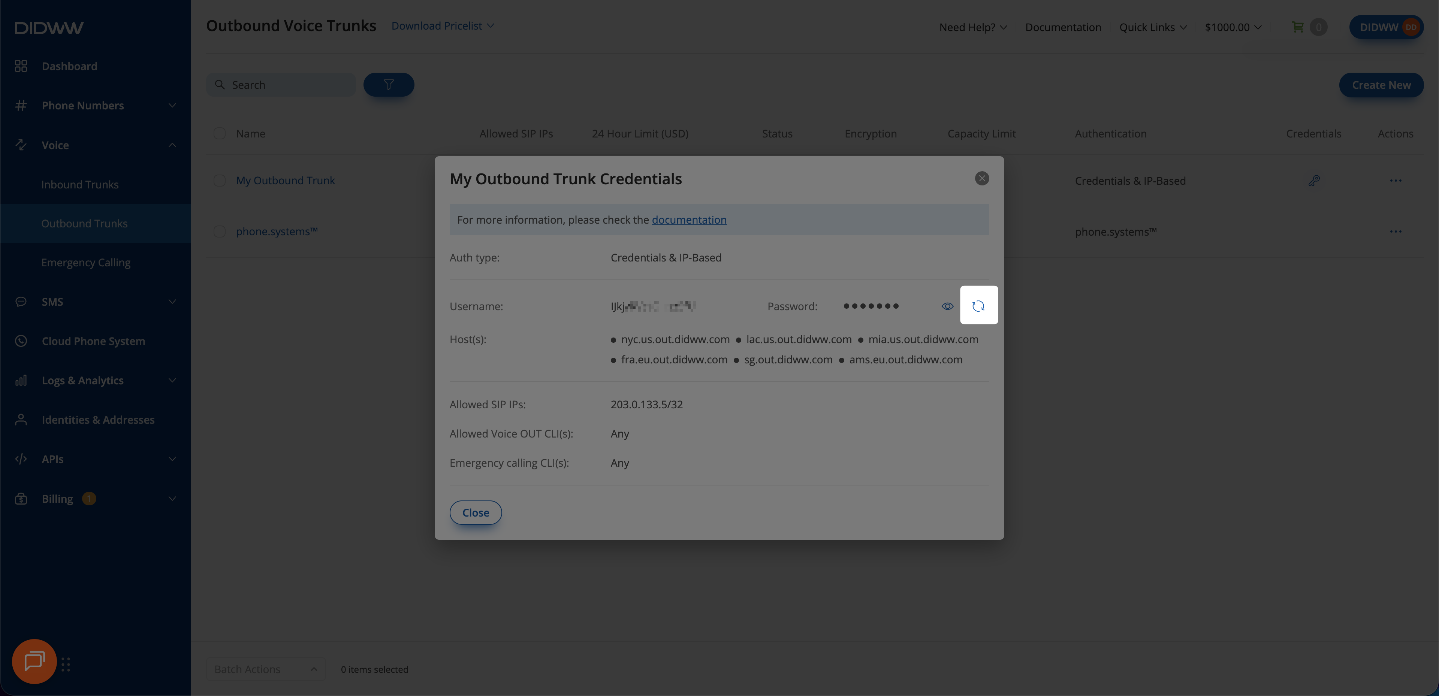Viewport: 1439px width, 696px height.
Task: Click the Cloud Phone System icon
Action: [21, 341]
